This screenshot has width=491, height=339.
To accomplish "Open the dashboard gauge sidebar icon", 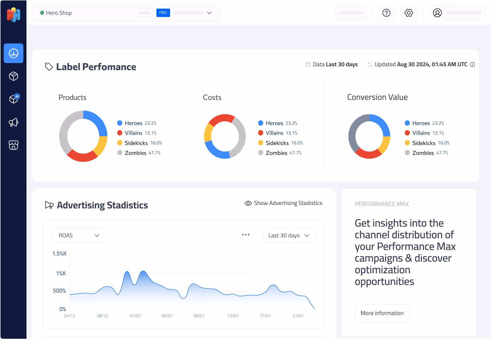I will click(13, 53).
